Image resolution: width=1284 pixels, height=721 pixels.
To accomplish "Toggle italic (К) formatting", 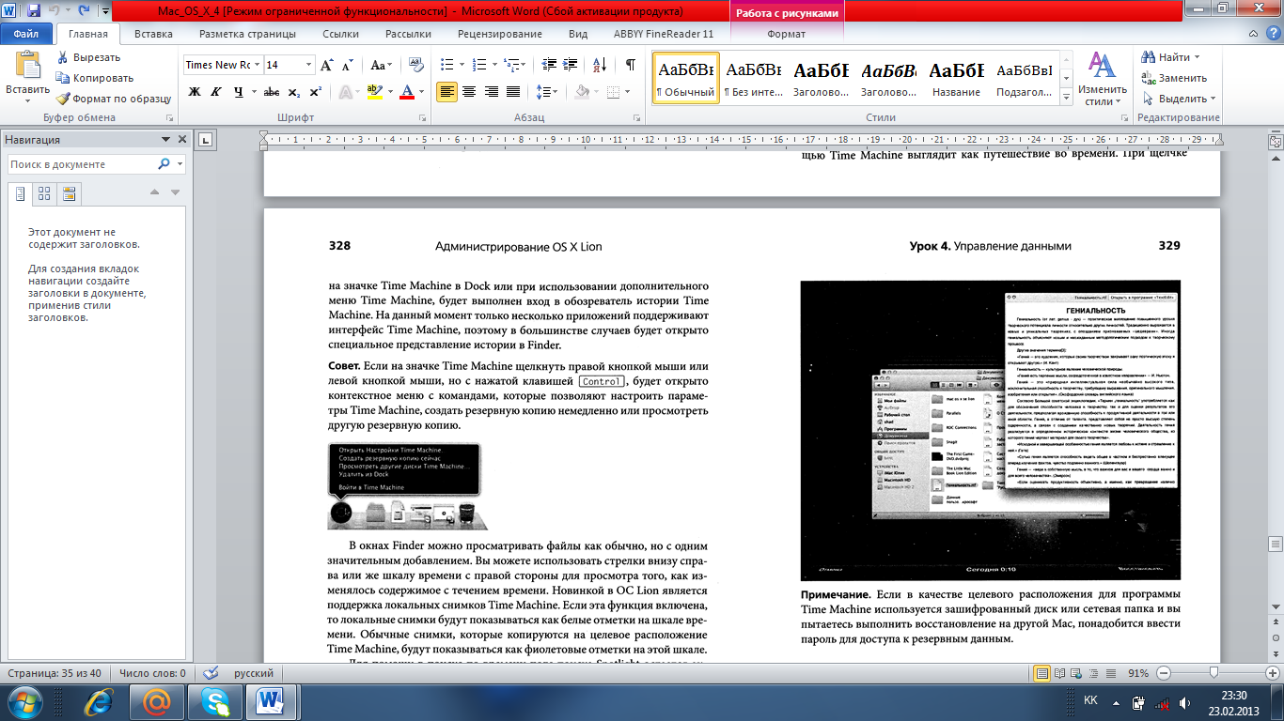I will click(217, 92).
